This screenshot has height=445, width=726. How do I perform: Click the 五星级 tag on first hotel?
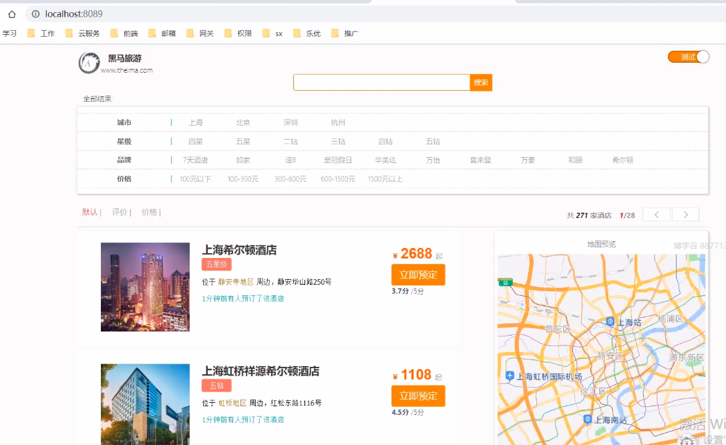click(x=216, y=265)
